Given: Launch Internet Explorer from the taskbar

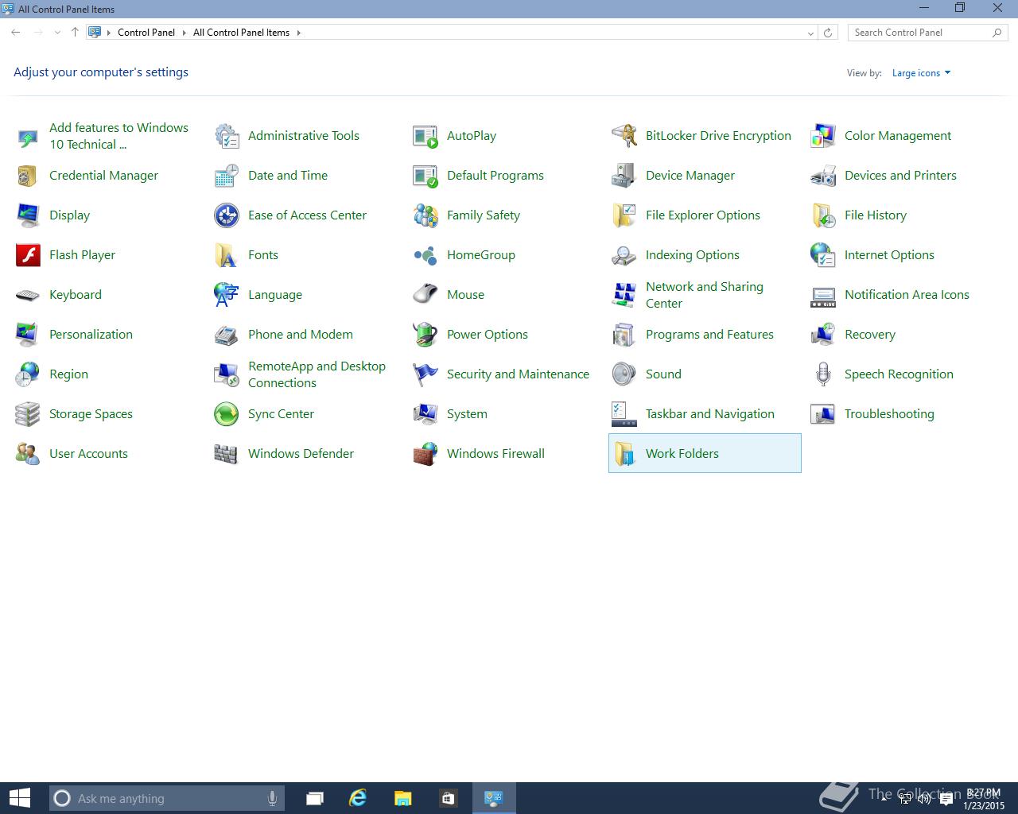Looking at the screenshot, I should 358,798.
